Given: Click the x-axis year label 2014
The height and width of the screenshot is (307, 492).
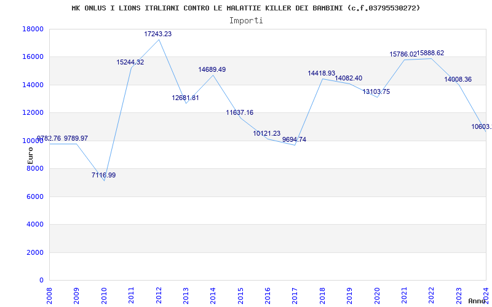Looking at the screenshot, I should (x=213, y=295).
